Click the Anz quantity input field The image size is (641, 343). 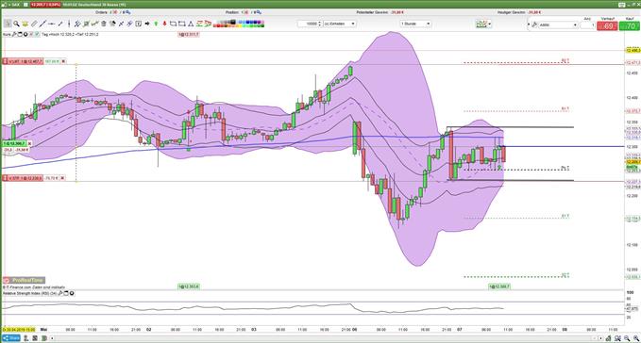587,24
